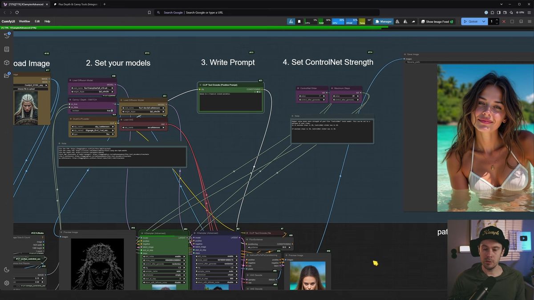534x300 pixels.
Task: Reload the page in the browser
Action: tap(17, 12)
